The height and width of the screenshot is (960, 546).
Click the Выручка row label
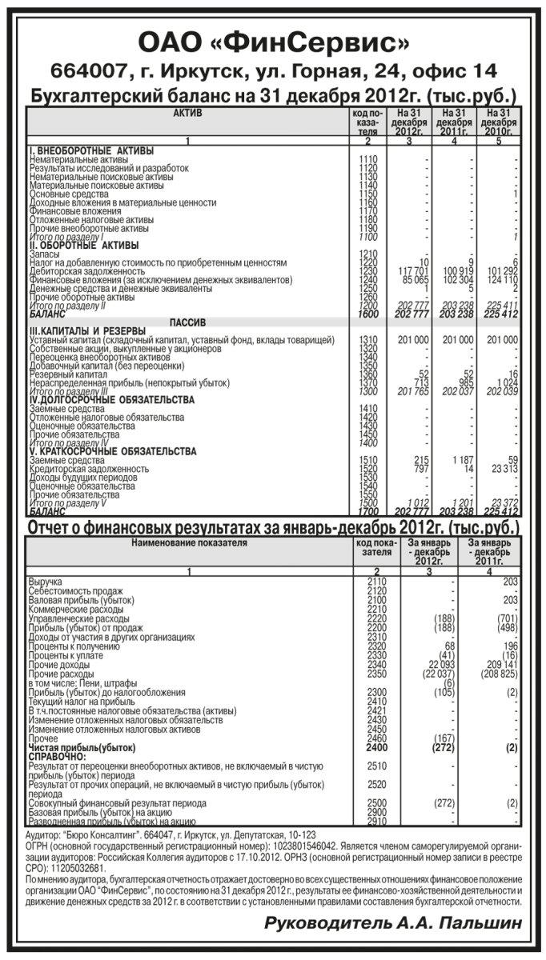[45, 581]
